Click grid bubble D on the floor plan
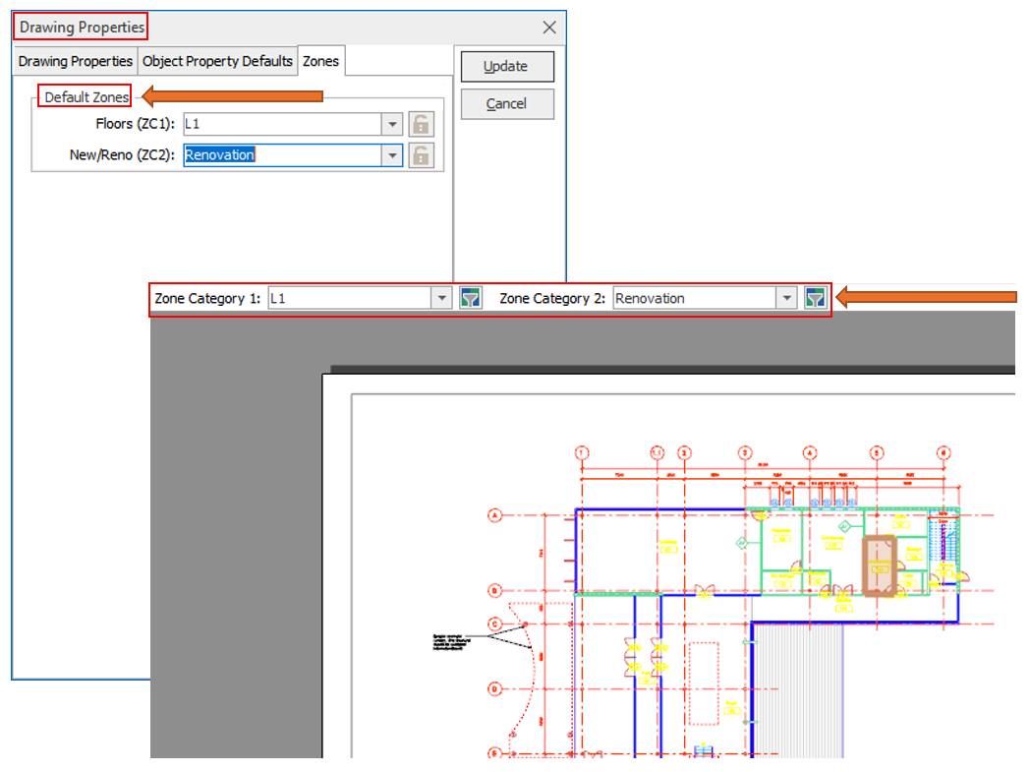1030x772 pixels. [494, 689]
